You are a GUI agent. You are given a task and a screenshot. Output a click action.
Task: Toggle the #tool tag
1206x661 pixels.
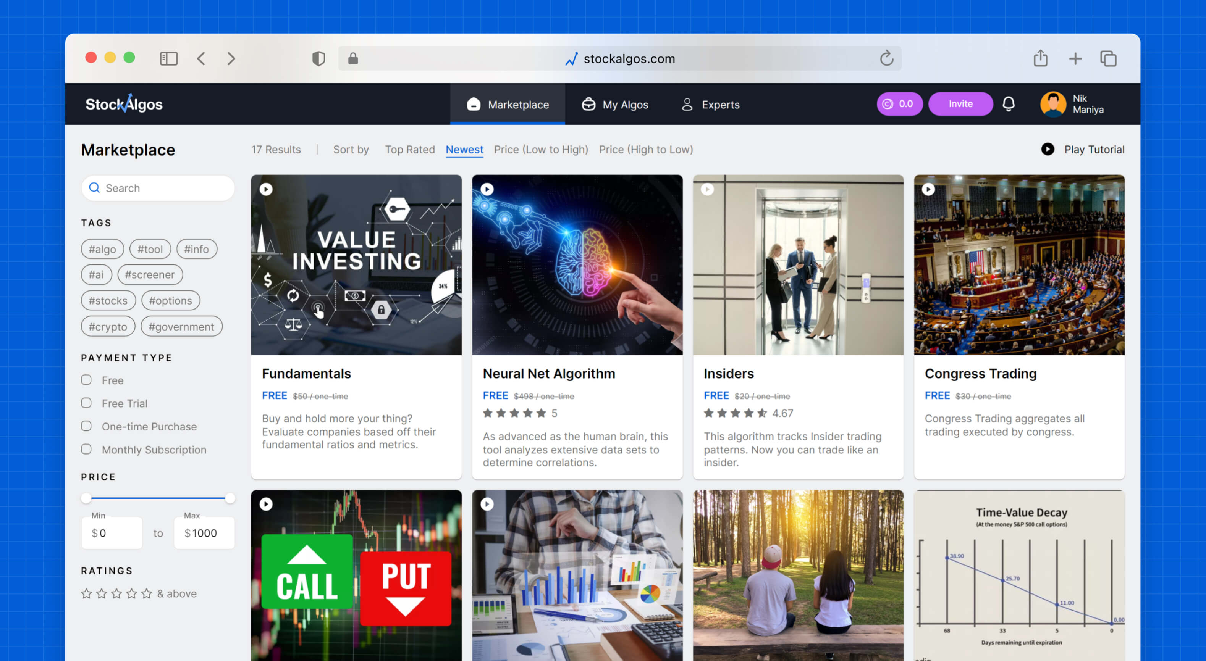point(150,249)
